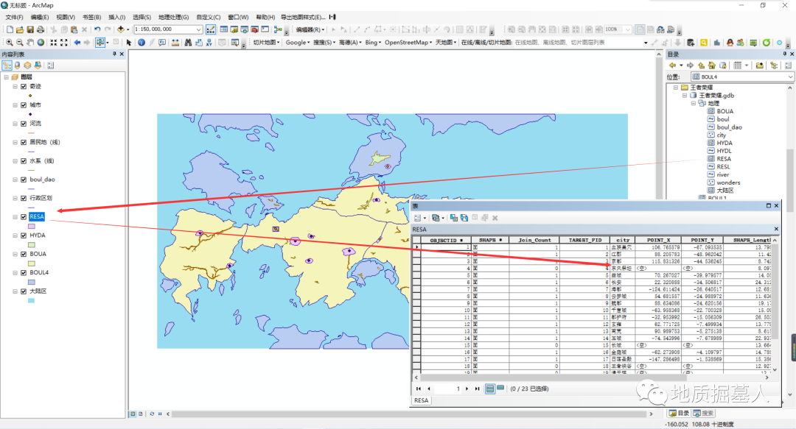Open the Google basemap menu button

pos(298,43)
